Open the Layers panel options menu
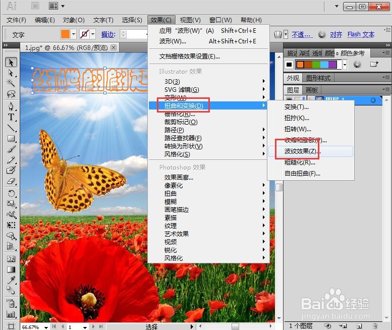 386,89
